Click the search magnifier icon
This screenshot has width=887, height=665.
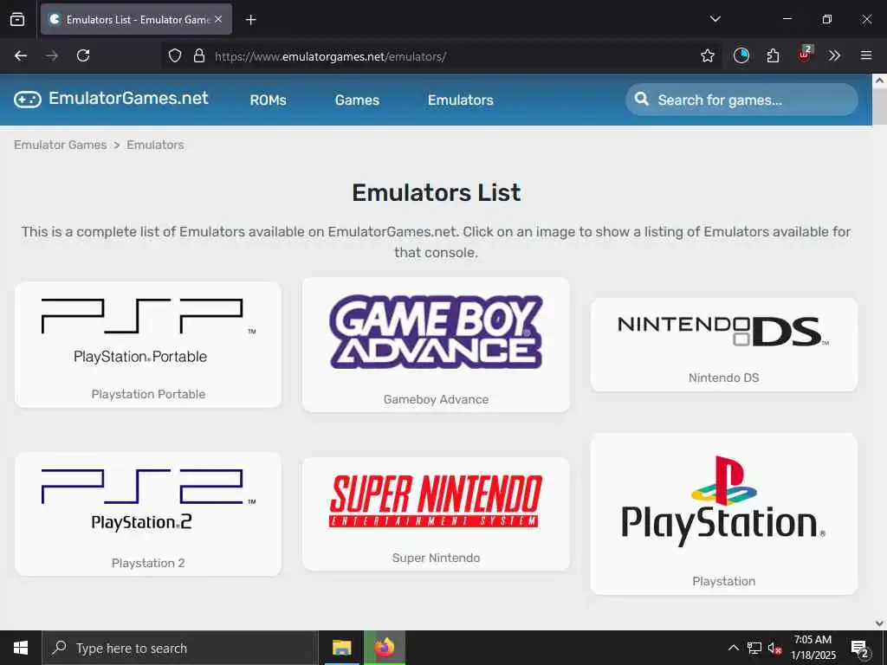642,99
